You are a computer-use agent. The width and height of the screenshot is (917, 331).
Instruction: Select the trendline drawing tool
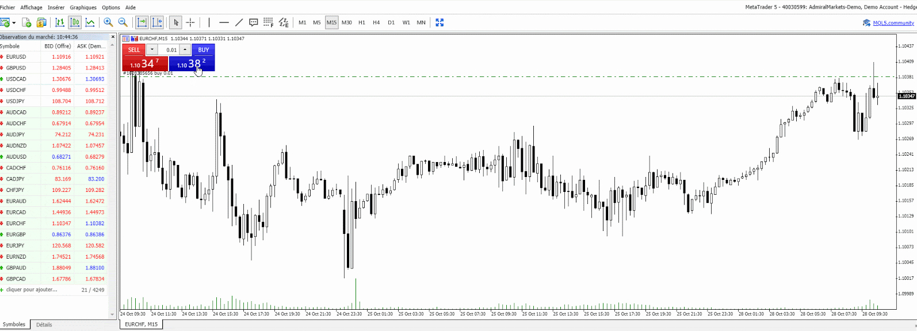(x=239, y=22)
